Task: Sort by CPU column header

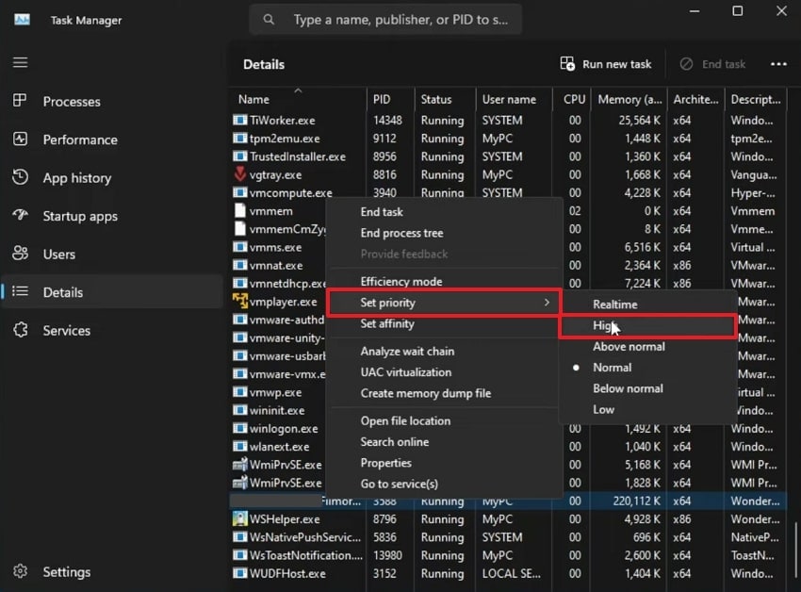Action: [x=572, y=99]
